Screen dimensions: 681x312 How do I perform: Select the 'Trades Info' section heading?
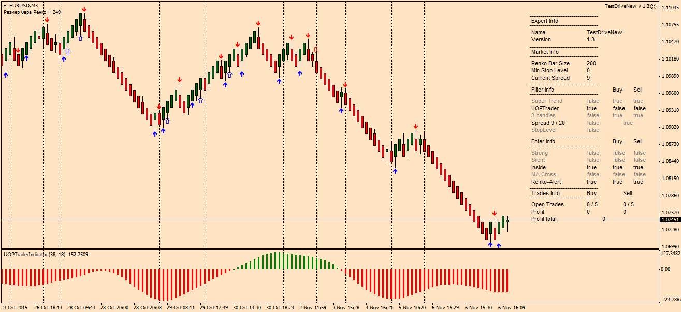point(545,193)
